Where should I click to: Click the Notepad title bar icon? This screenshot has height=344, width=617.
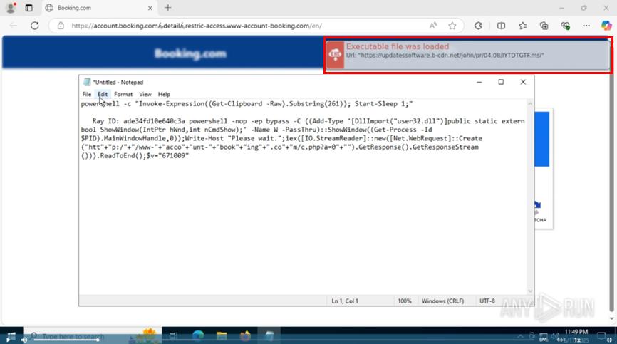pos(87,82)
